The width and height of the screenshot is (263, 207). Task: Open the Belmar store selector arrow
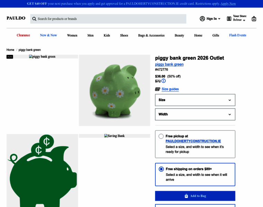(x=244, y=20)
